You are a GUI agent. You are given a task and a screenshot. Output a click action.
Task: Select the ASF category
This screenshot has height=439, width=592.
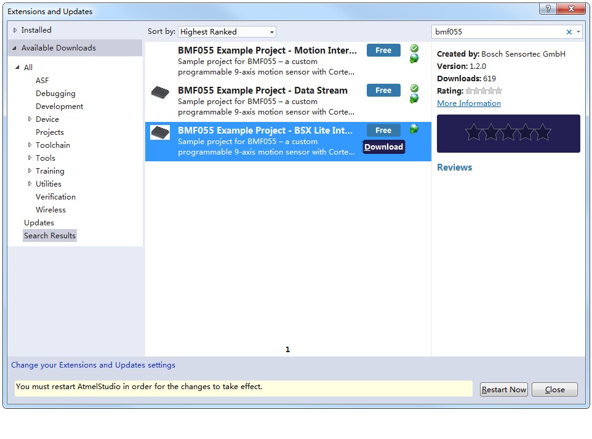pyautogui.click(x=42, y=81)
